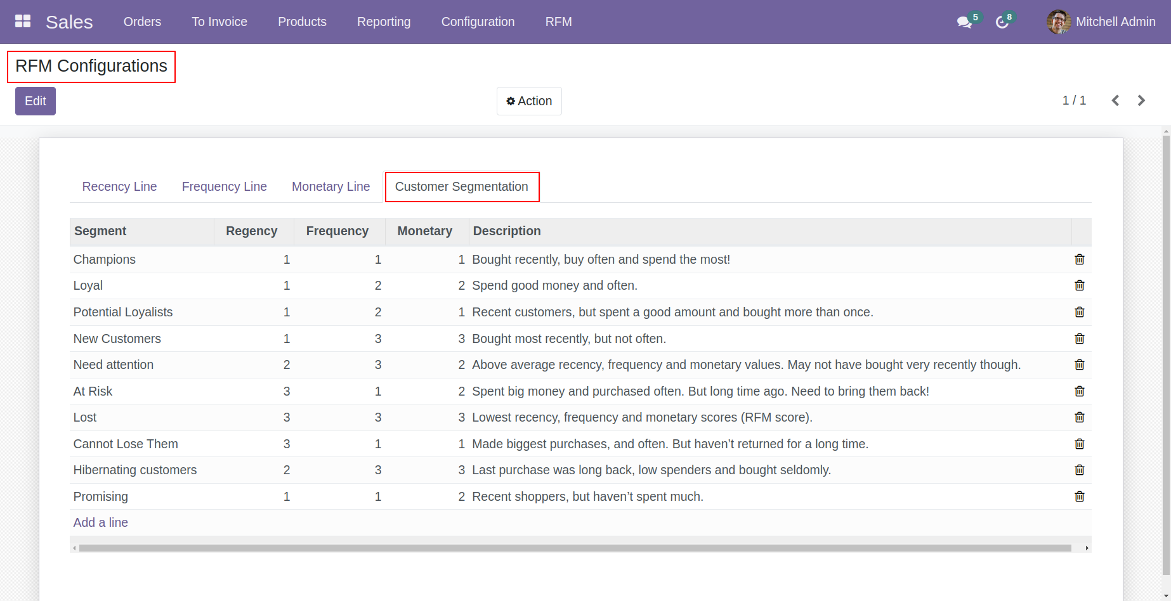The image size is (1171, 601).
Task: Delete the At Risk row
Action: tap(1080, 391)
